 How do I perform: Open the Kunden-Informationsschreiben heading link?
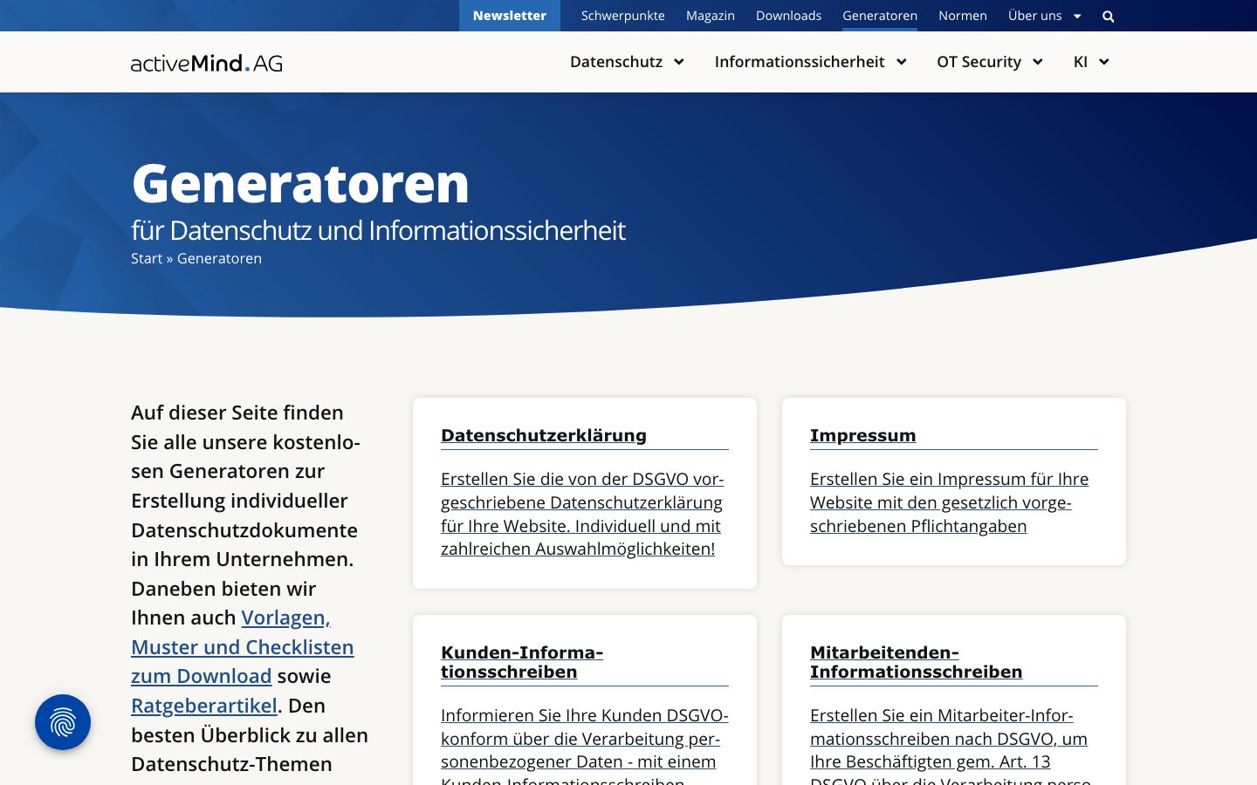coord(522,662)
